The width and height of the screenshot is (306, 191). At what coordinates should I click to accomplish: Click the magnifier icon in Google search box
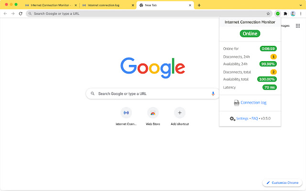point(93,94)
